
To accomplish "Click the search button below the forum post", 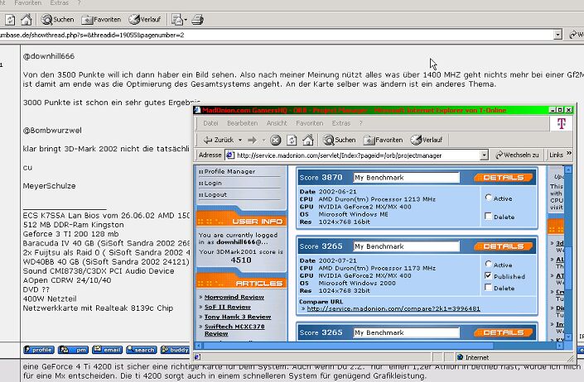I will (x=141, y=350).
